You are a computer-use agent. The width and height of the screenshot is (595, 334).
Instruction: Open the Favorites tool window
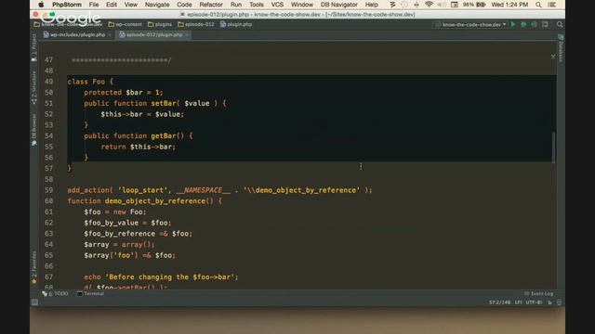[33, 267]
